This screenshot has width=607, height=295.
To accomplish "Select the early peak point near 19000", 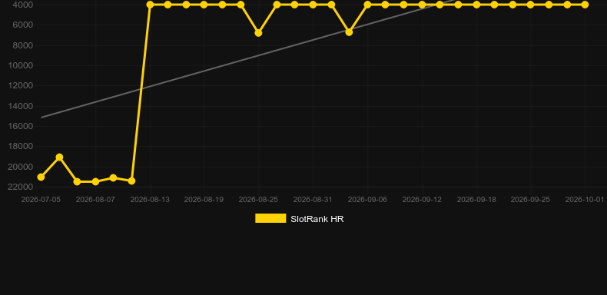I will point(59,157).
